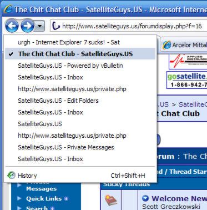Screen dimensions: 207x210
Task: Click the blue arrow icon beside Welcome New
Action: point(145,198)
